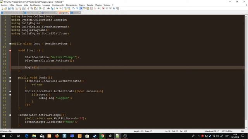This screenshot has width=248, height=139.
Task: Click the Print toolbar icon
Action: [23, 8]
